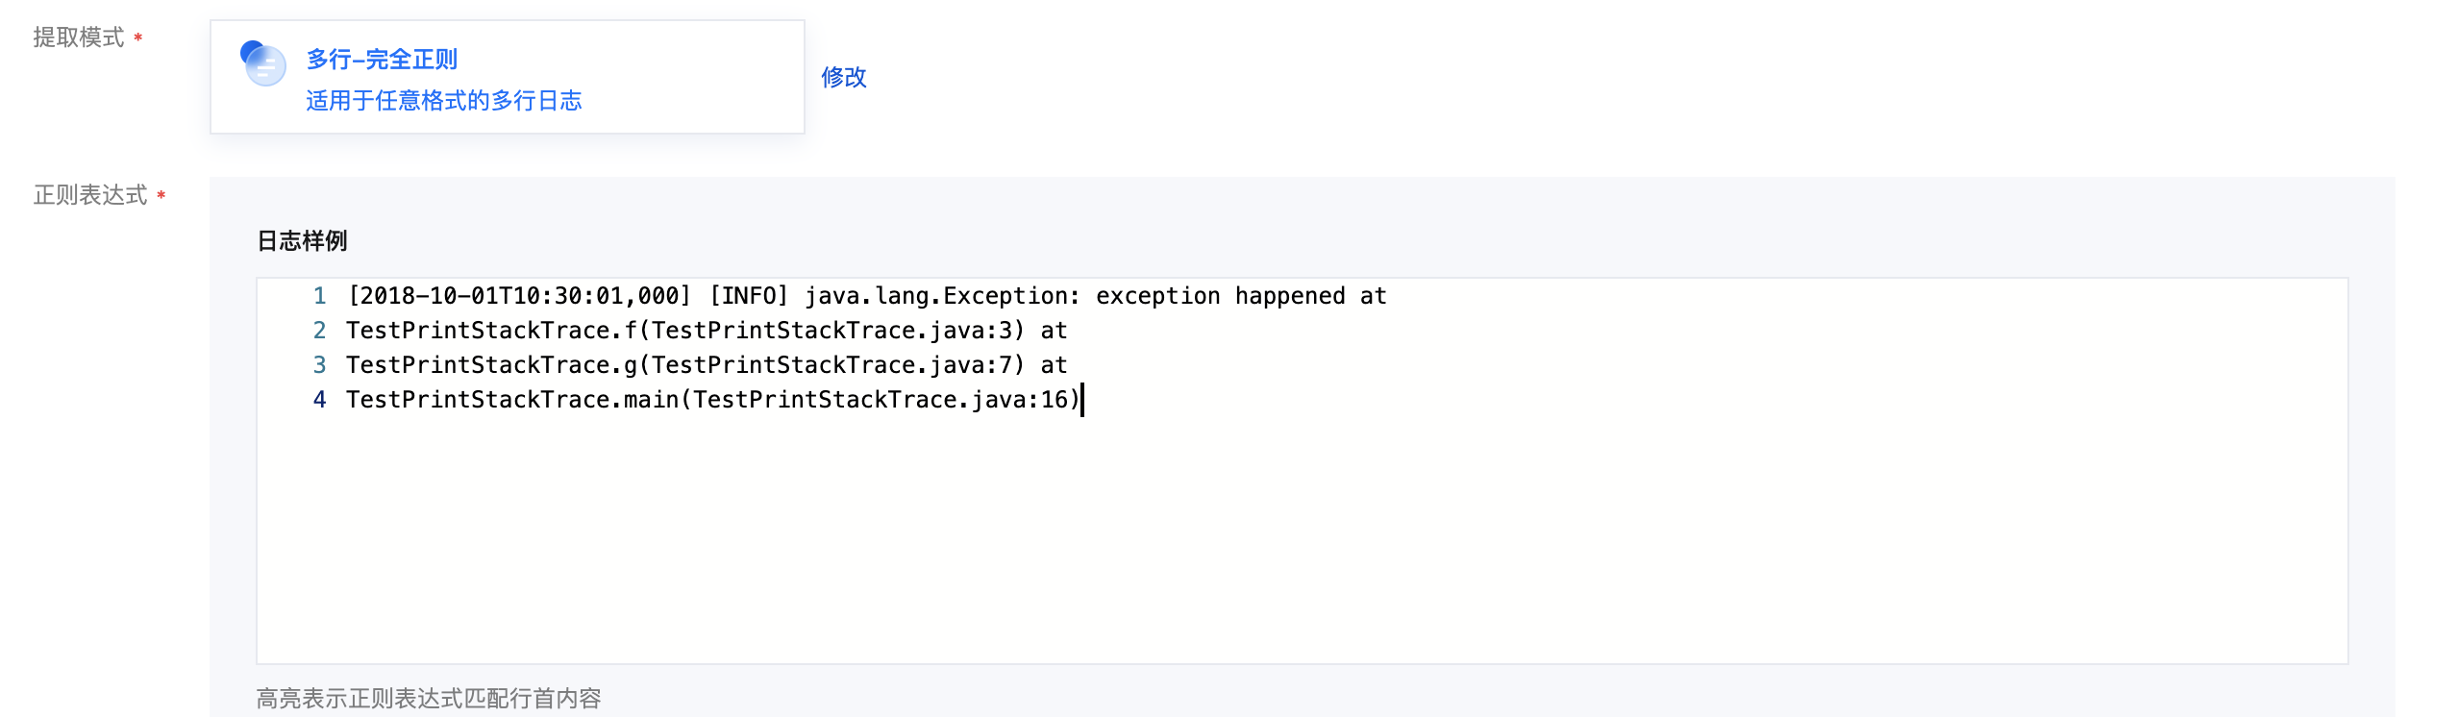This screenshot has width=2457, height=717.
Task: Click the 修改 link
Action: tap(844, 77)
